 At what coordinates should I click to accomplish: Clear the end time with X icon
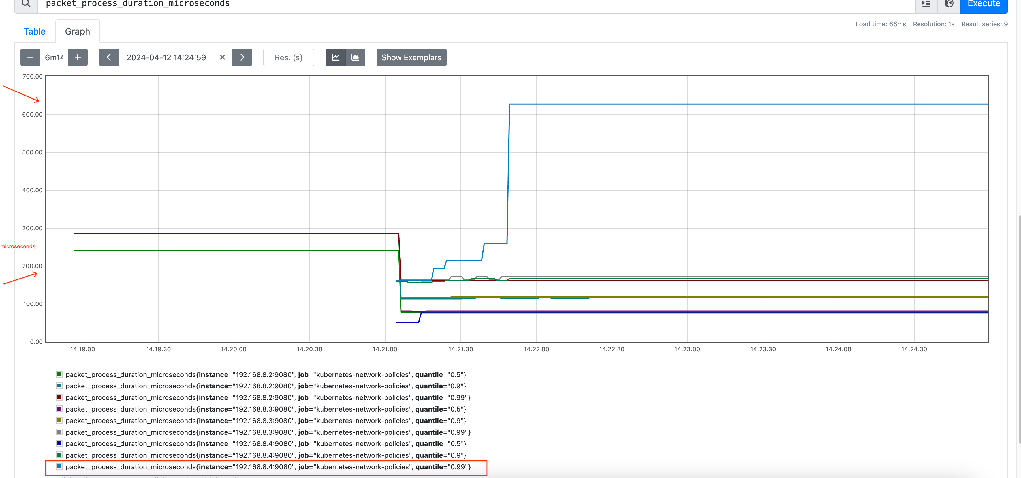(222, 57)
